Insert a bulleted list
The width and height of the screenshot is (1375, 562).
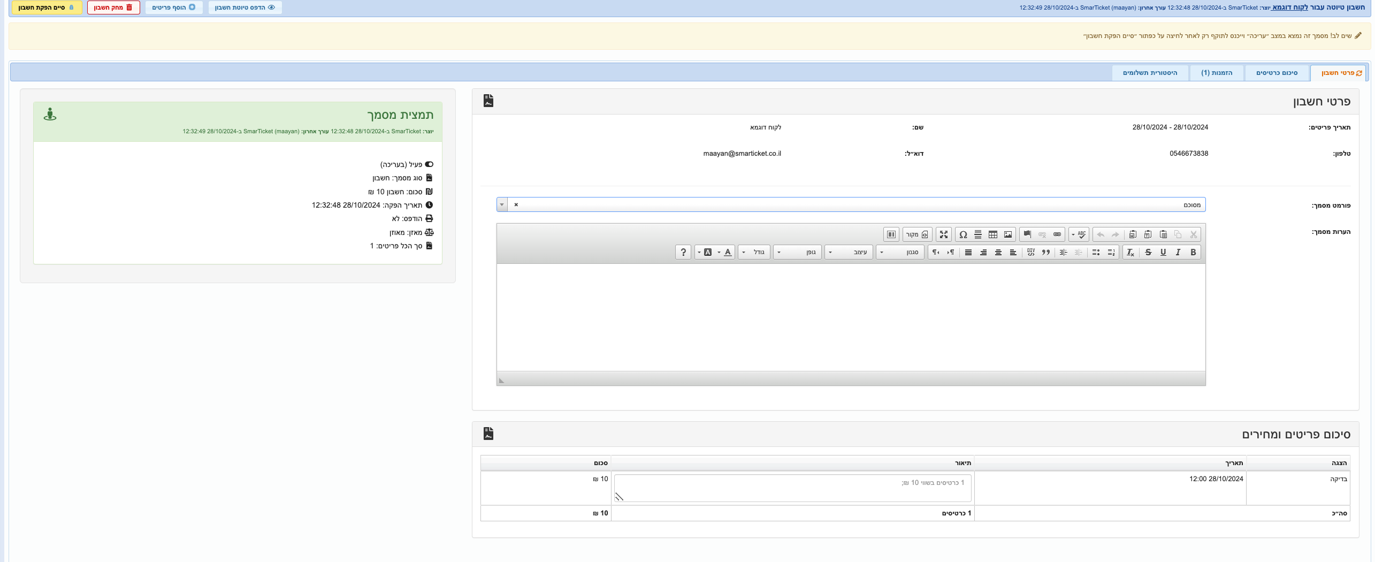1096,252
